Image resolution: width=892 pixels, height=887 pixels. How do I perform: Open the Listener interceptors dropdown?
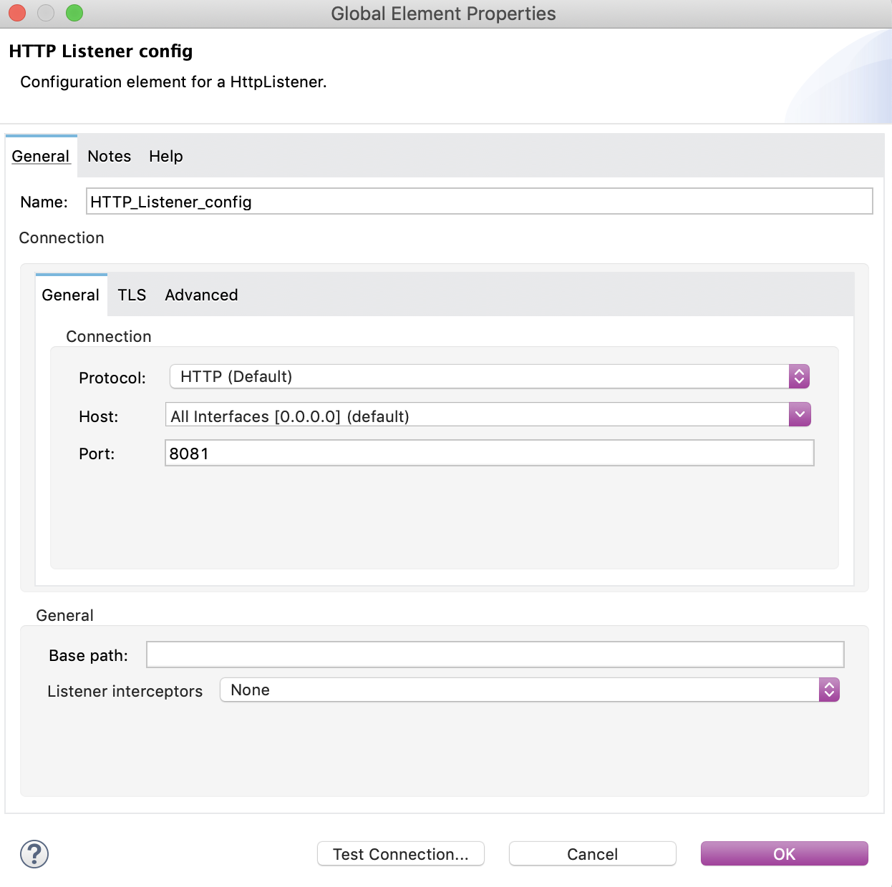(523, 690)
